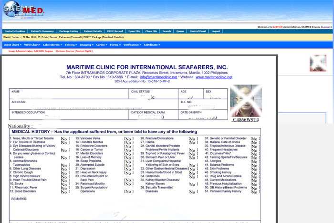Expand the Imaging menu
This screenshot has height=223, width=334.
[x=87, y=45]
